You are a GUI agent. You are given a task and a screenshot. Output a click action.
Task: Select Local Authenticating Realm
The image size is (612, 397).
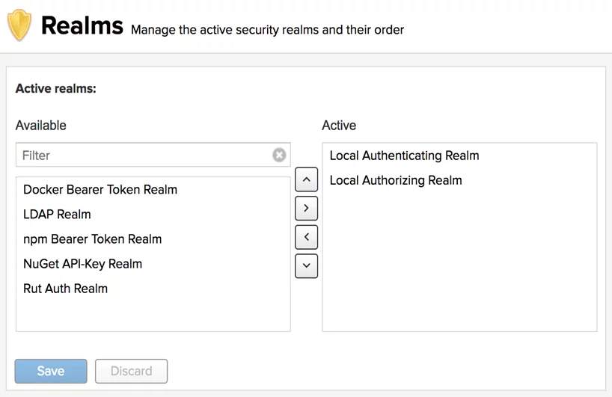click(x=404, y=156)
